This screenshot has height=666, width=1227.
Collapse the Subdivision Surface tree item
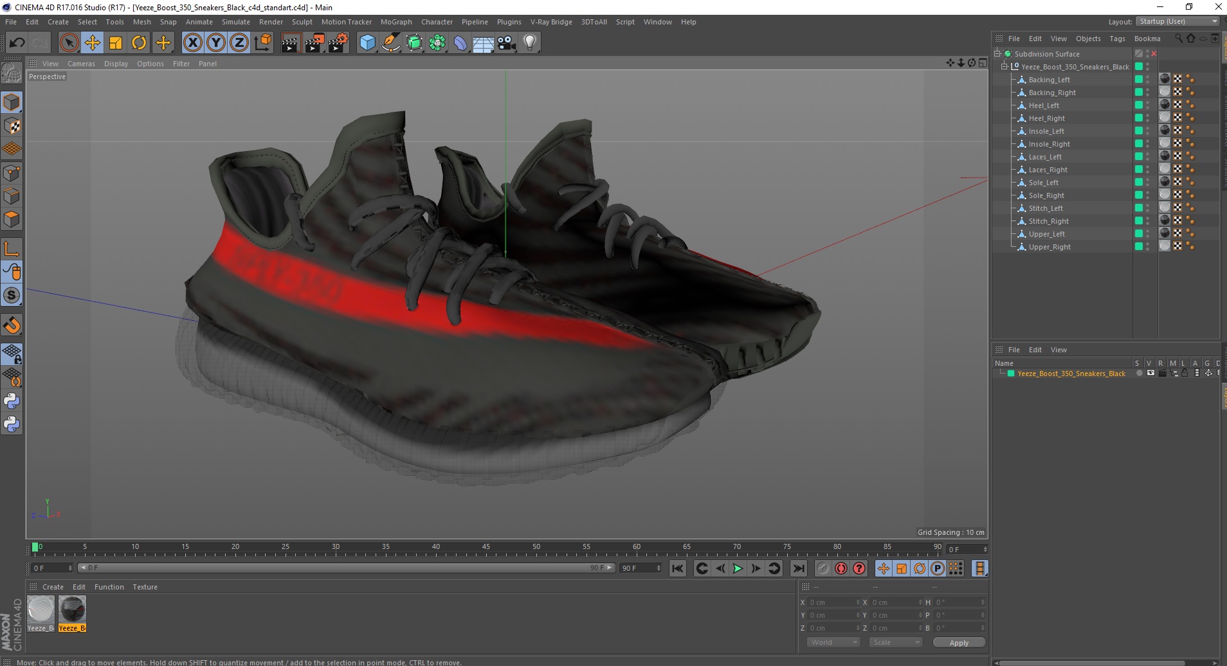coord(997,53)
